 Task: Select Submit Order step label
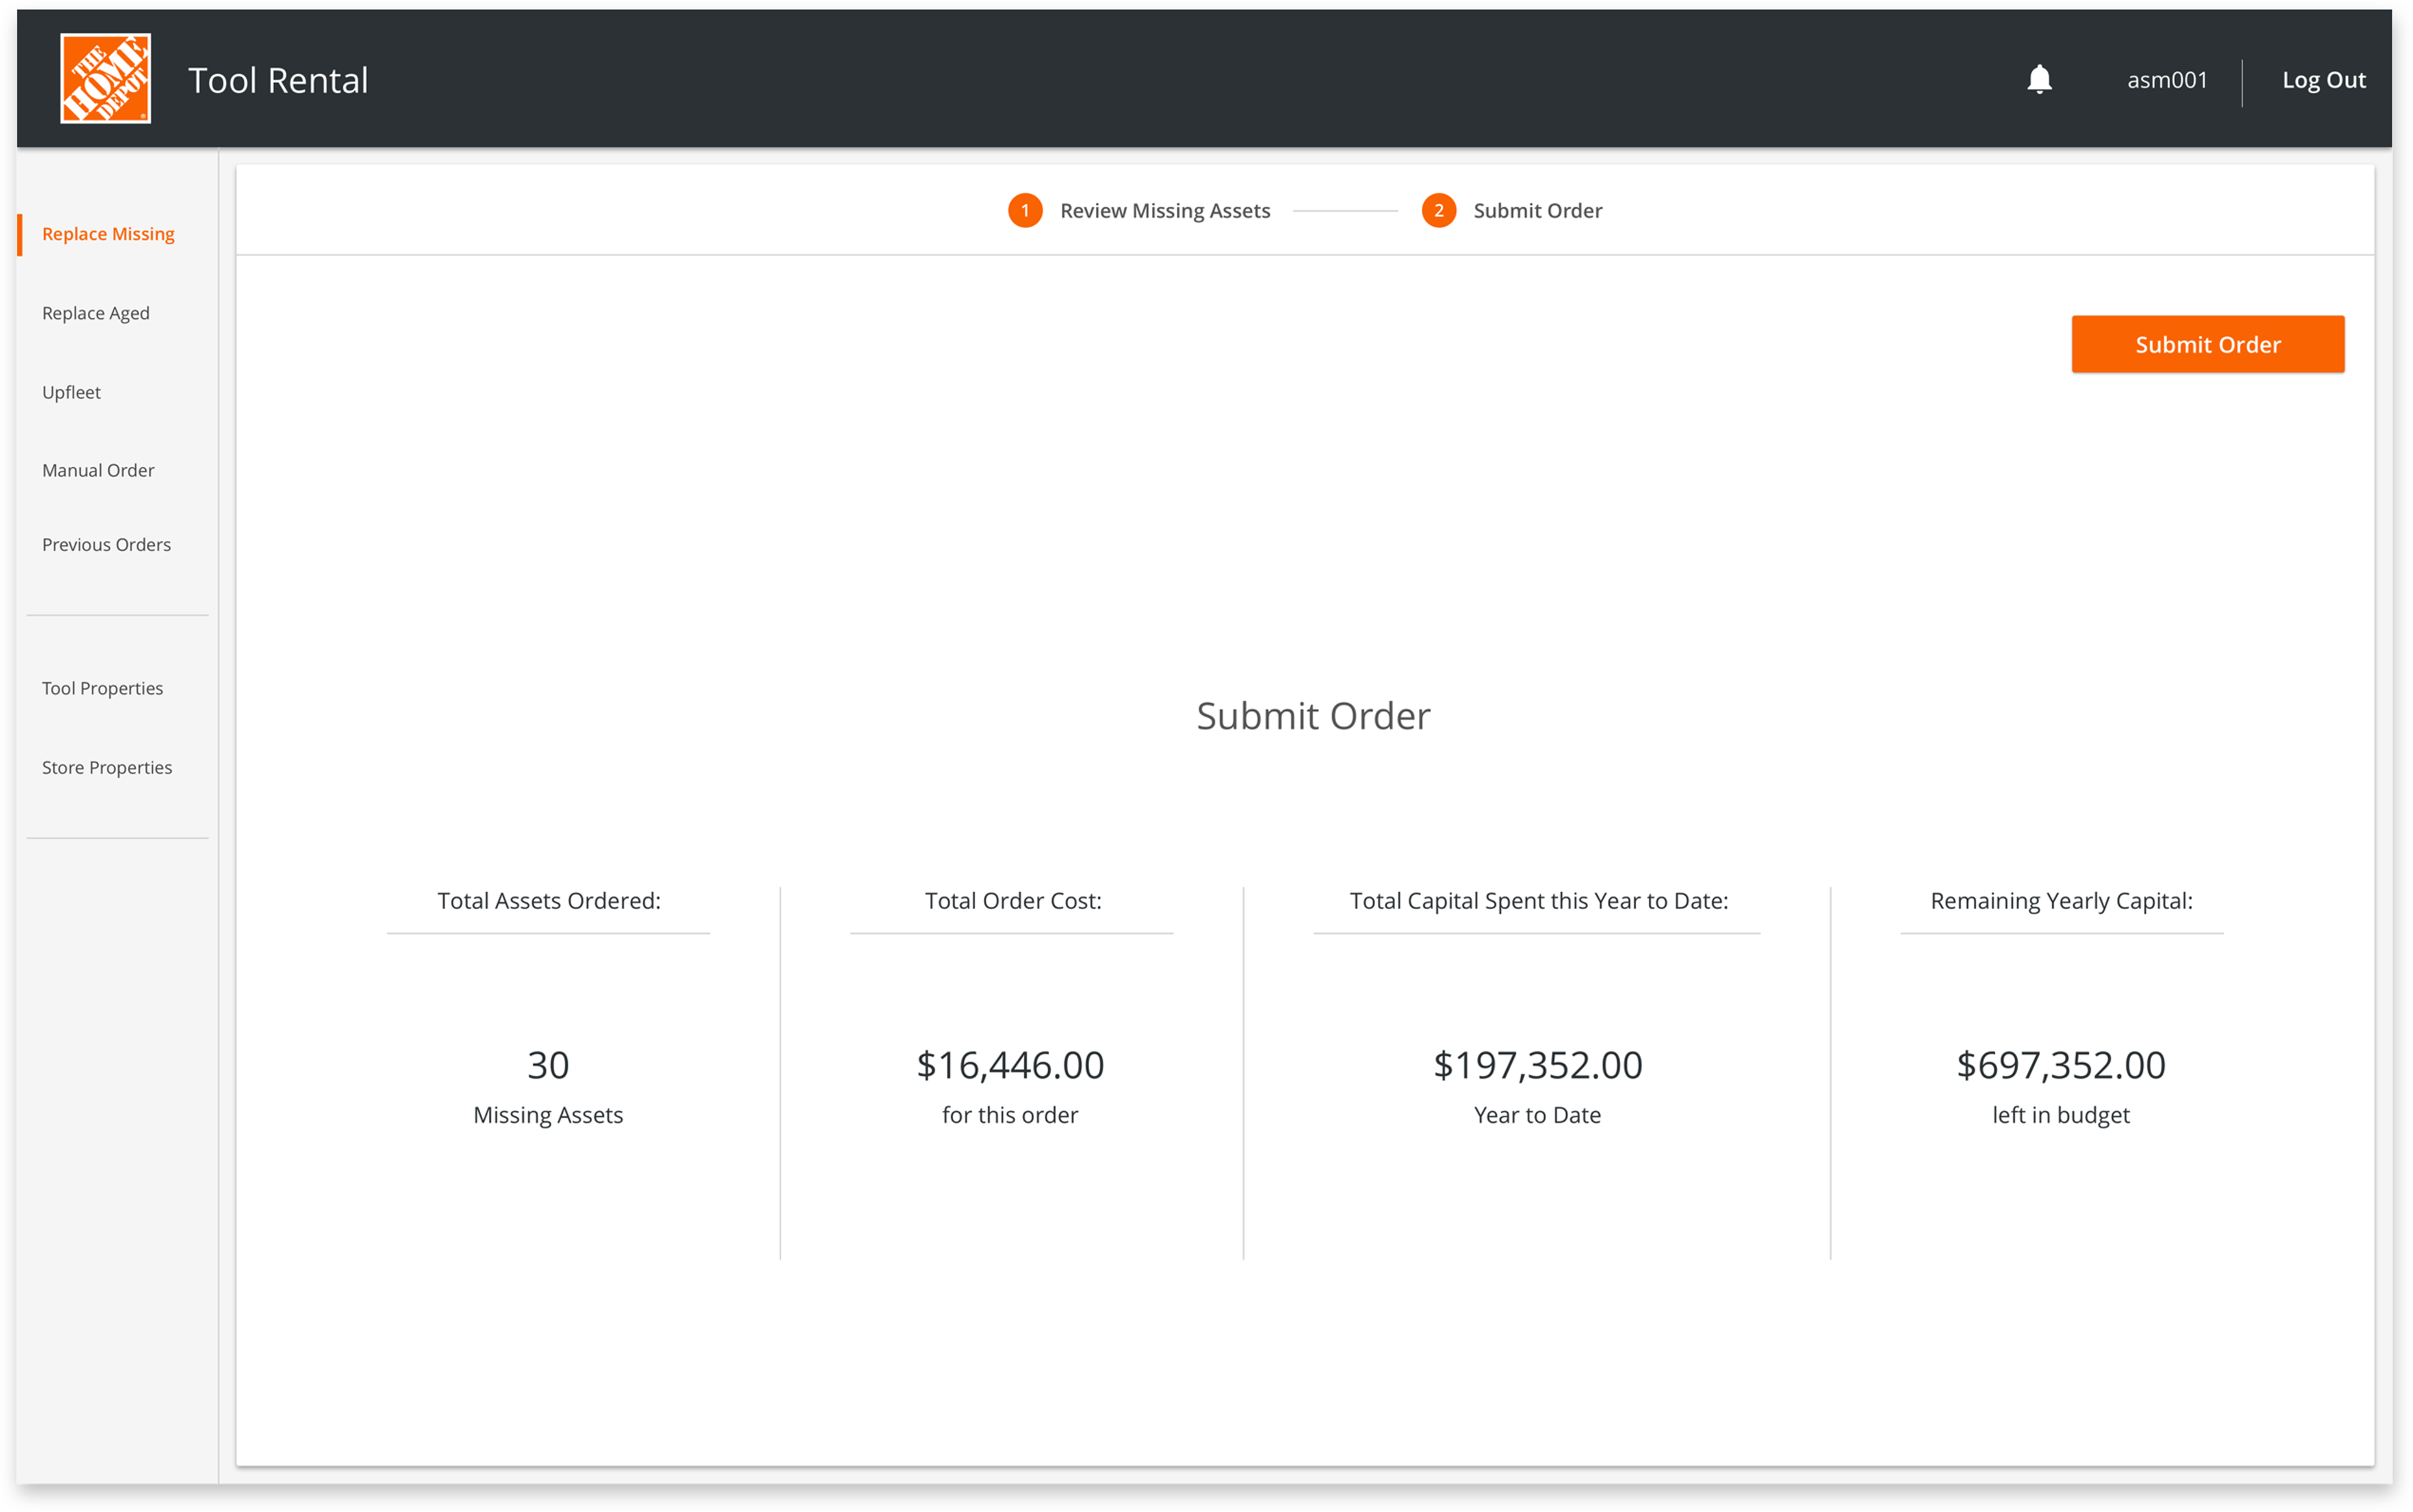(1536, 211)
